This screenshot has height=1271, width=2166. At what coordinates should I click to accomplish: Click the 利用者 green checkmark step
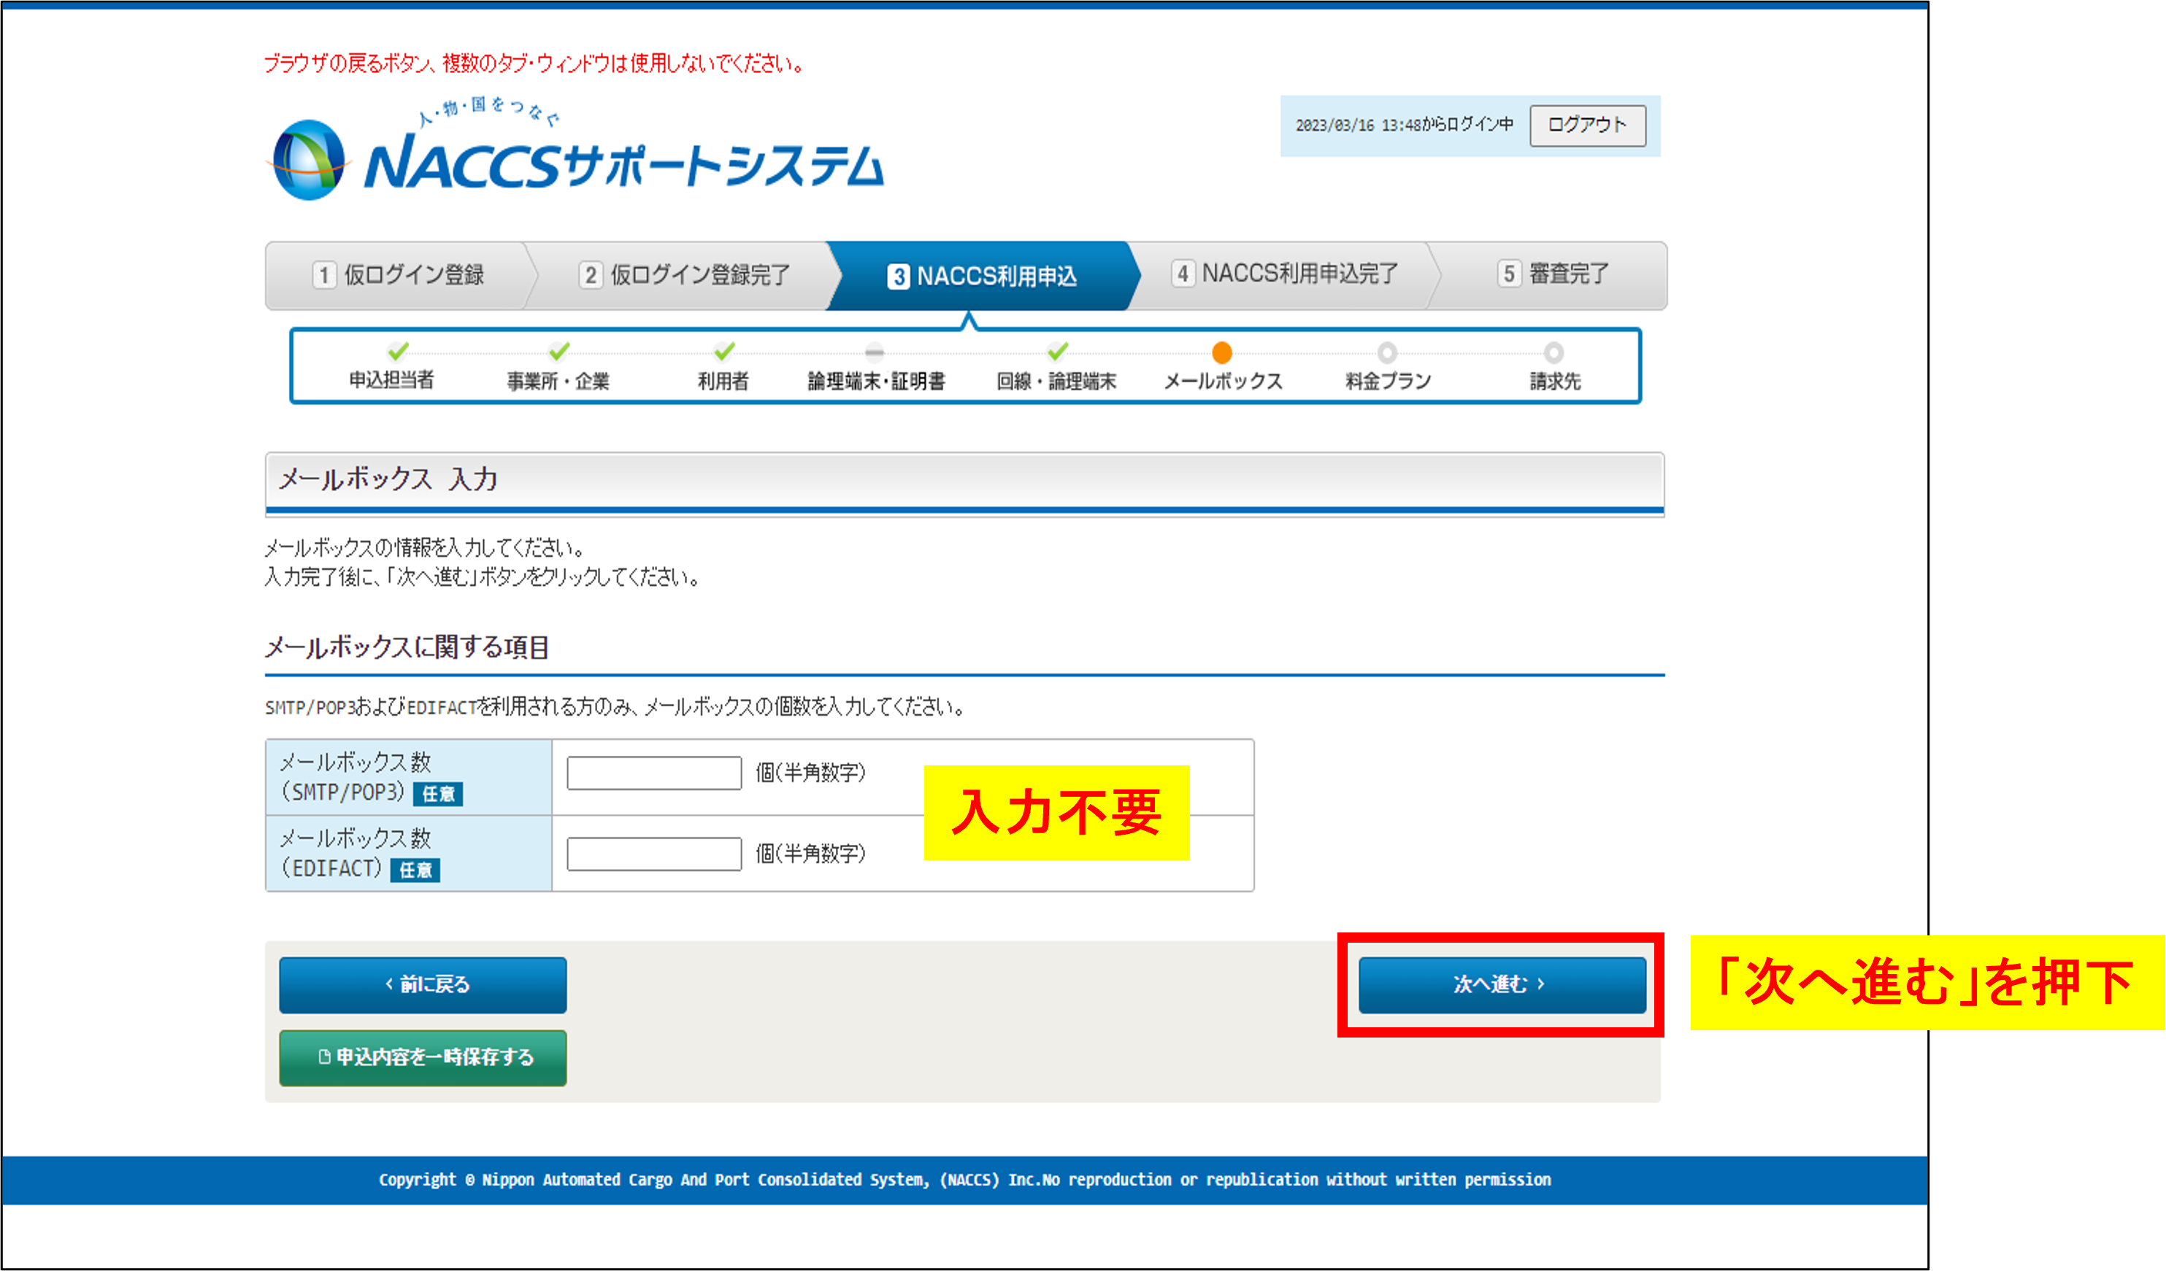tap(723, 351)
